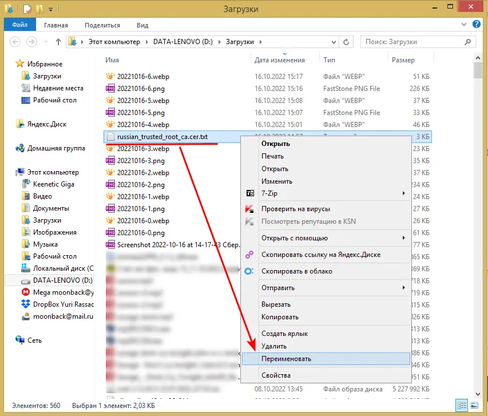
Task: Choose Свойства in context menu
Action: click(x=326, y=375)
